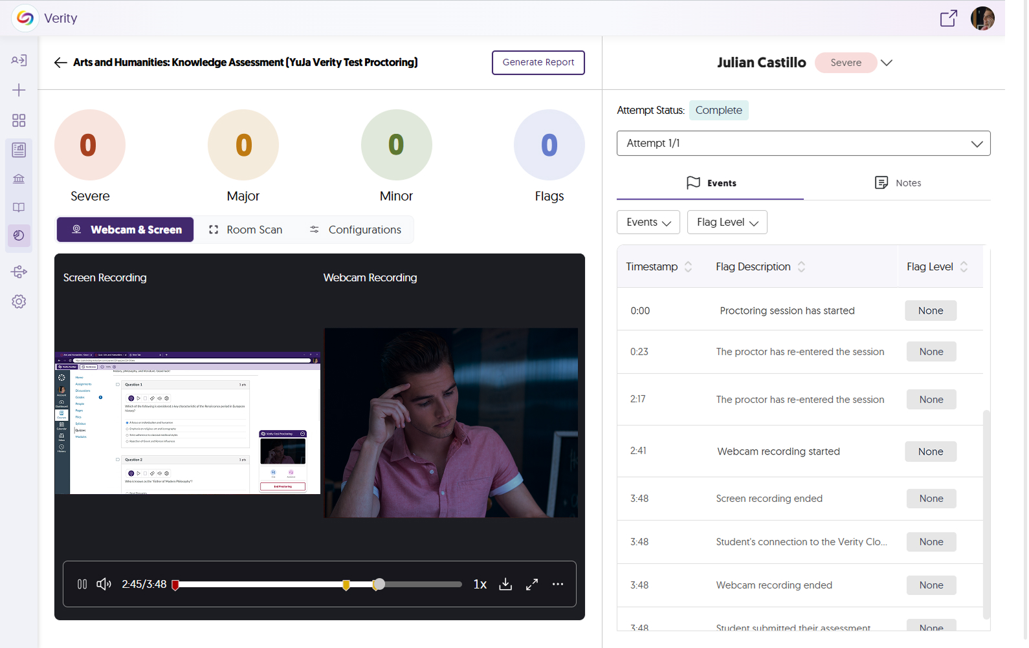This screenshot has height=648, width=1029.
Task: Switch to the Notes tab
Action: [898, 183]
